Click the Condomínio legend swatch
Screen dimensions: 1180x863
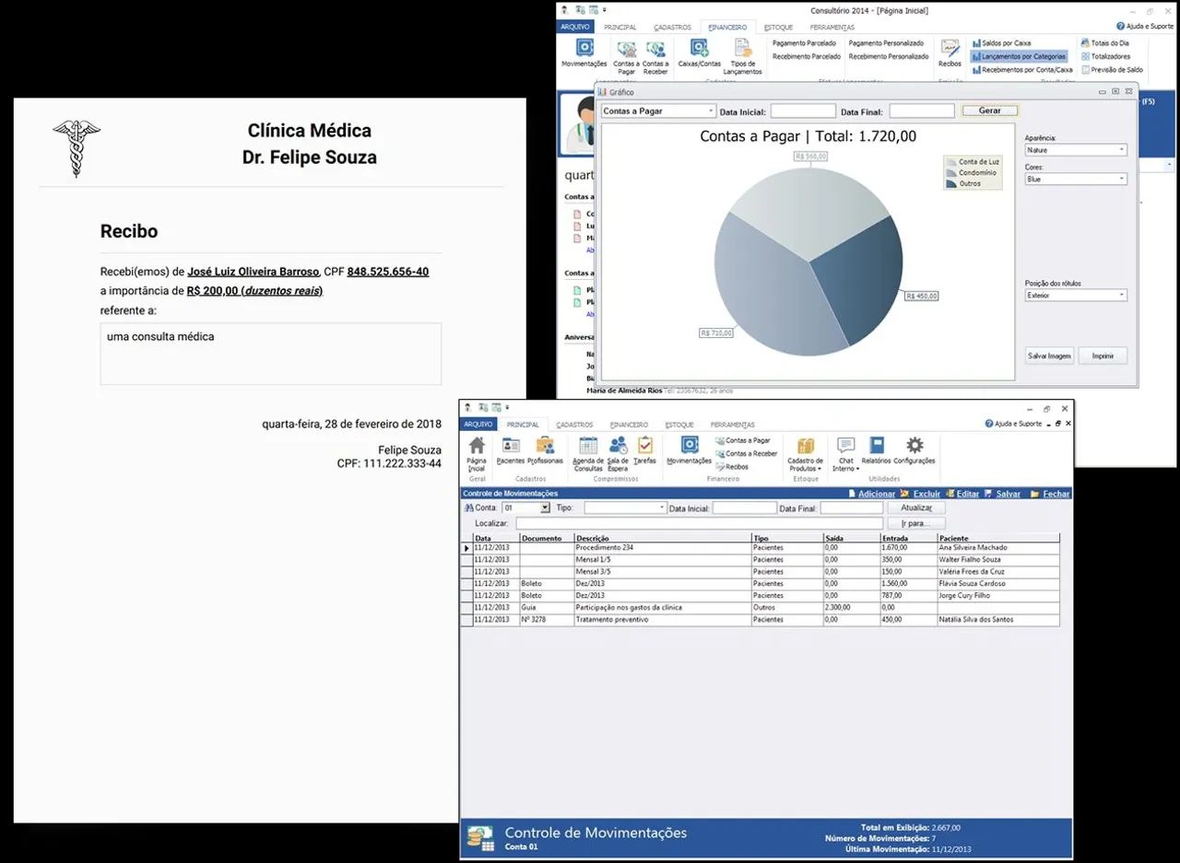[x=951, y=173]
